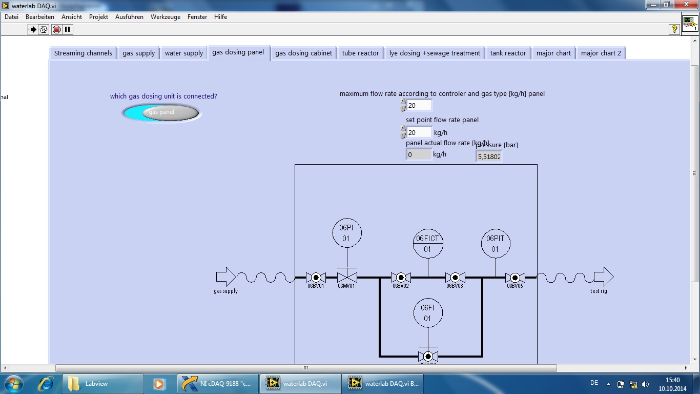The image size is (700, 394).
Task: Click the vertical scrollbar down arrow
Action: tap(695, 360)
